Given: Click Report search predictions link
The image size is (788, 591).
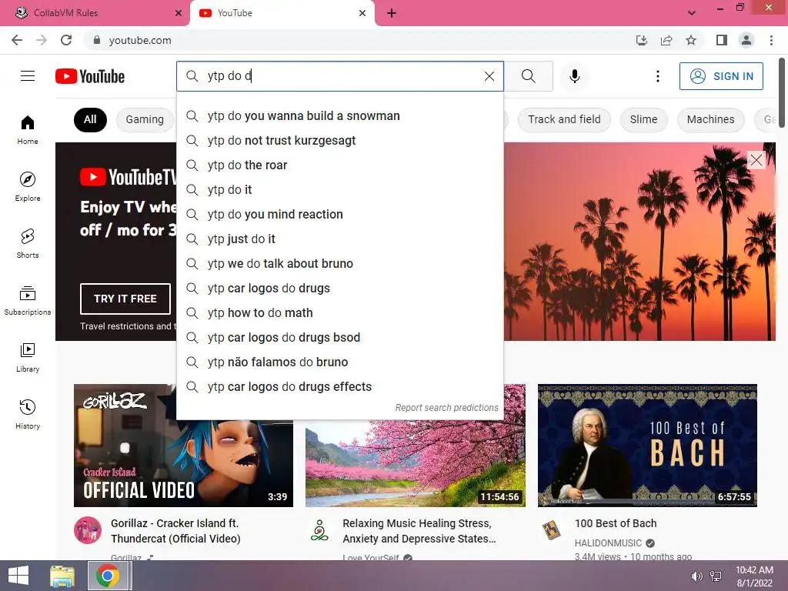Looking at the screenshot, I should (446, 408).
